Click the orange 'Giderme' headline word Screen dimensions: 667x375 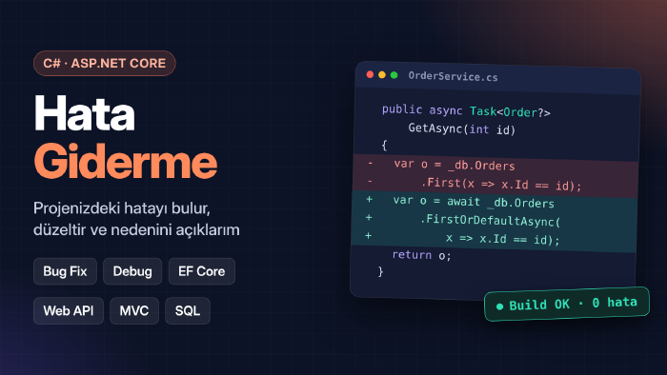click(x=126, y=162)
